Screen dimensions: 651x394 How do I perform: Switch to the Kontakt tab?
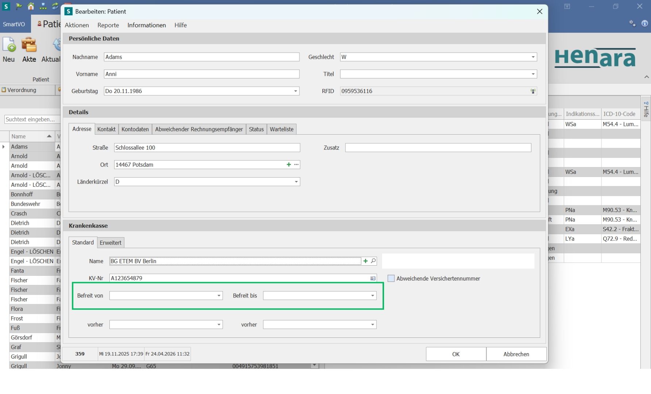point(106,129)
